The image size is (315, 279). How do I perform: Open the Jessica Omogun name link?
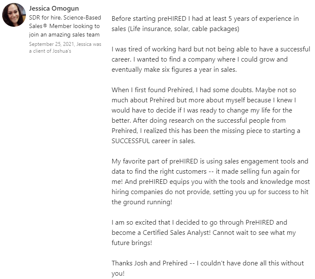click(x=54, y=8)
